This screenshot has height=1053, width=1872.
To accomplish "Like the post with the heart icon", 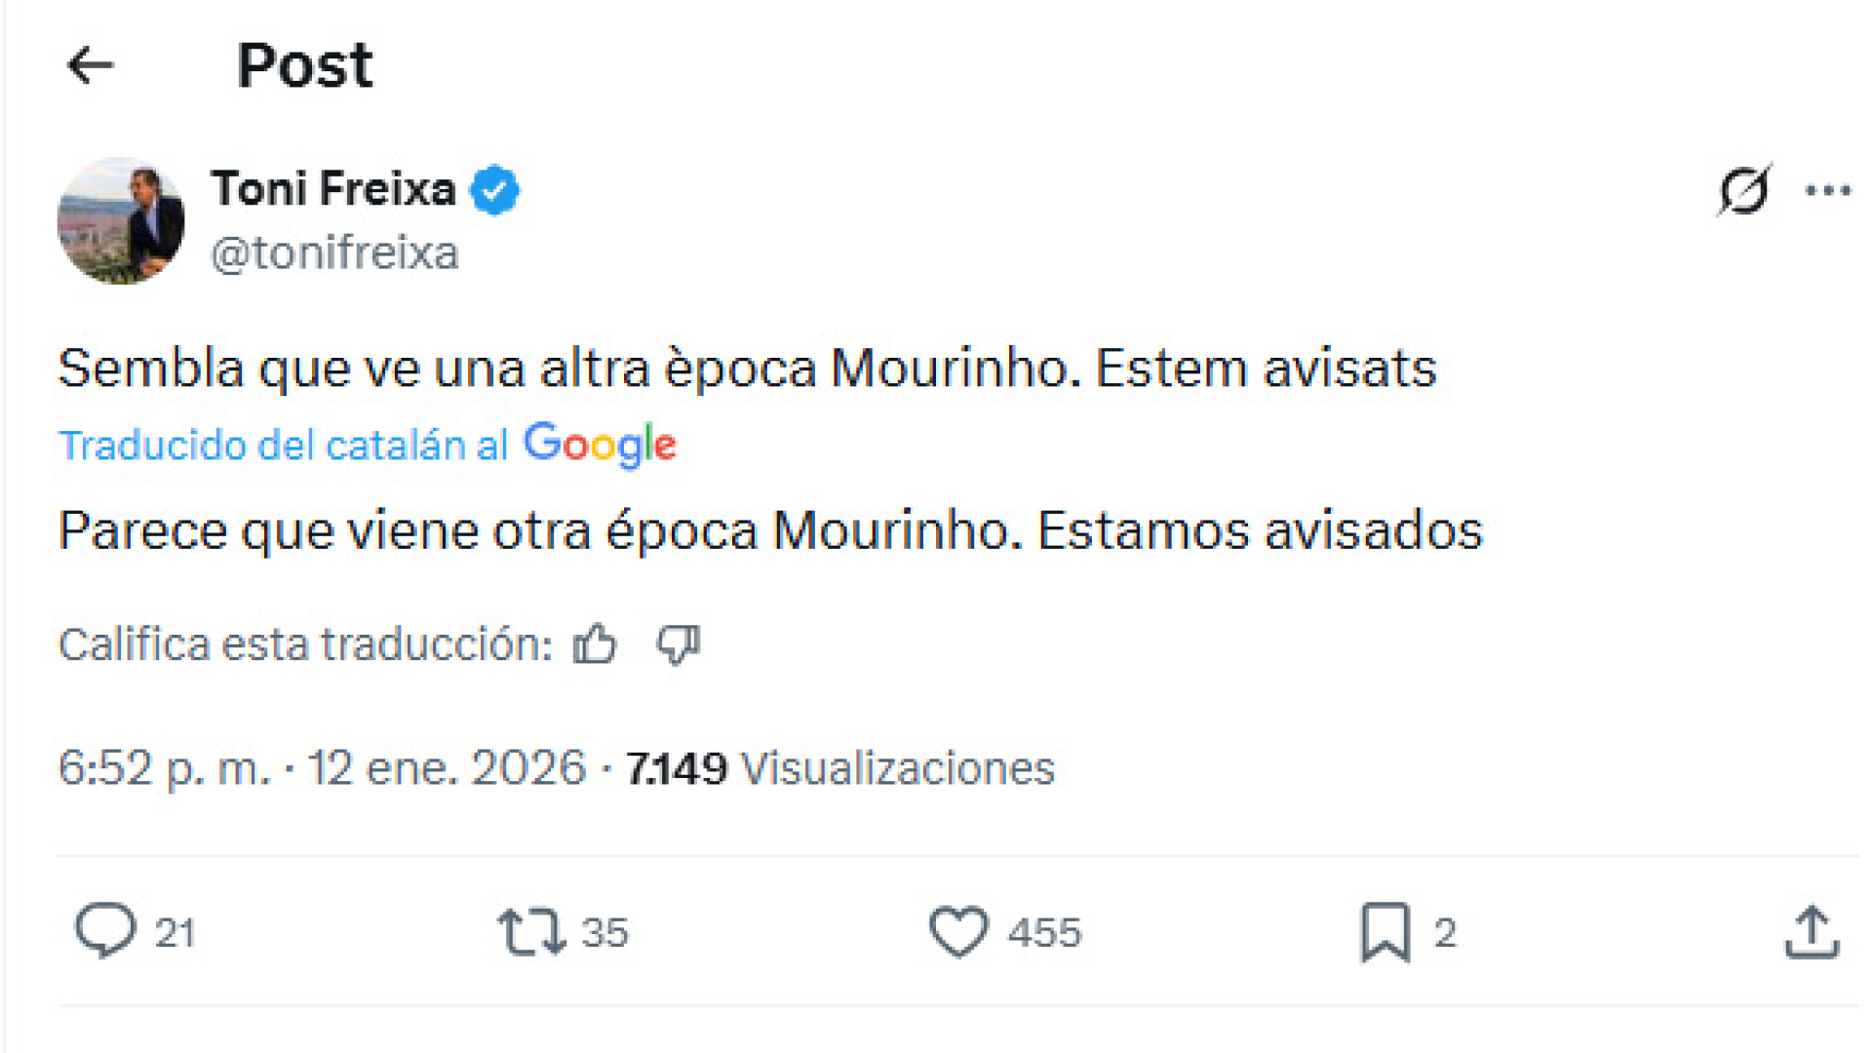I will tap(958, 931).
